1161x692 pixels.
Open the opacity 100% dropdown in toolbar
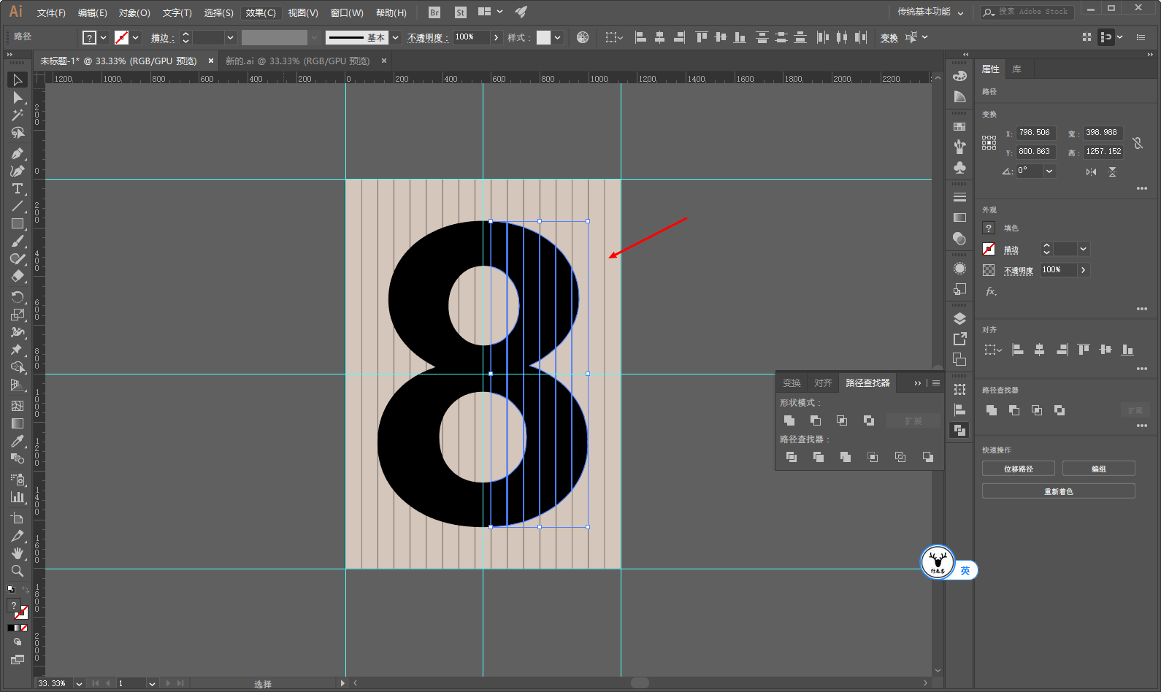click(497, 37)
